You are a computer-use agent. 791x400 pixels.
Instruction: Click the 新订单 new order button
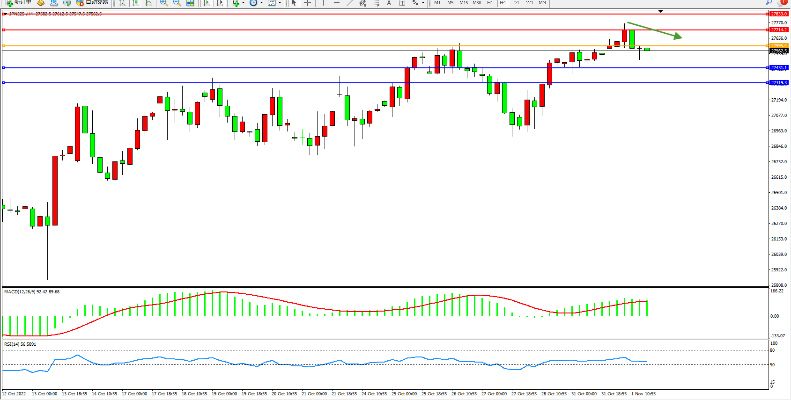(x=19, y=2)
